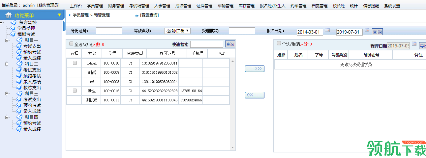Click >>> button to move students right
Viewport: 426px width, 158px height.
pos(255,69)
